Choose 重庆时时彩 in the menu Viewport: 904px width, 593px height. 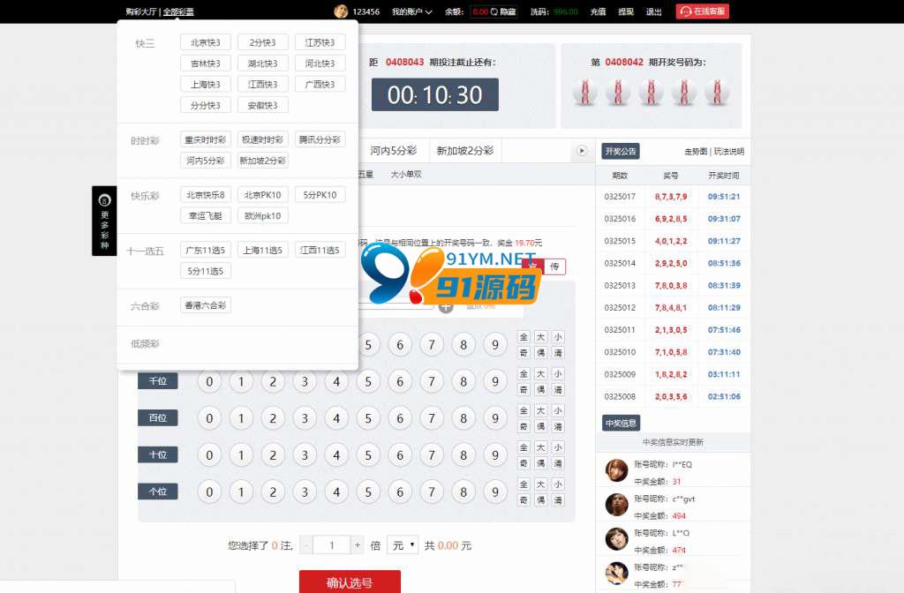pyautogui.click(x=205, y=139)
